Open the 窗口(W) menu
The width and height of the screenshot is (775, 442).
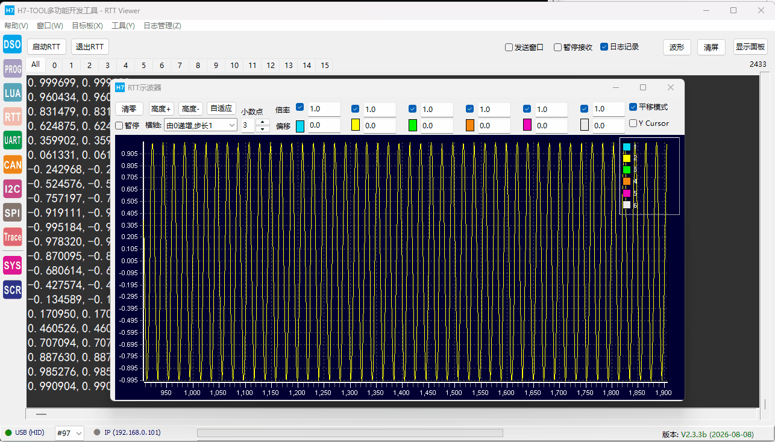tap(50, 26)
